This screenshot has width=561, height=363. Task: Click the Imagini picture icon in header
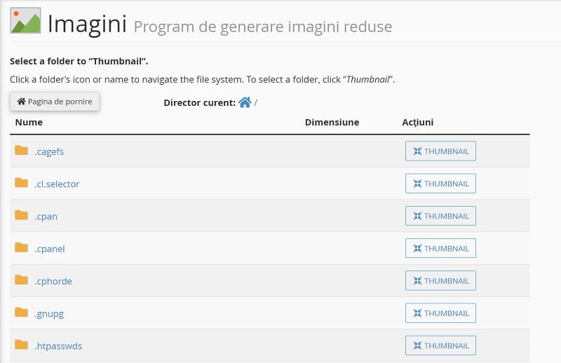25,21
